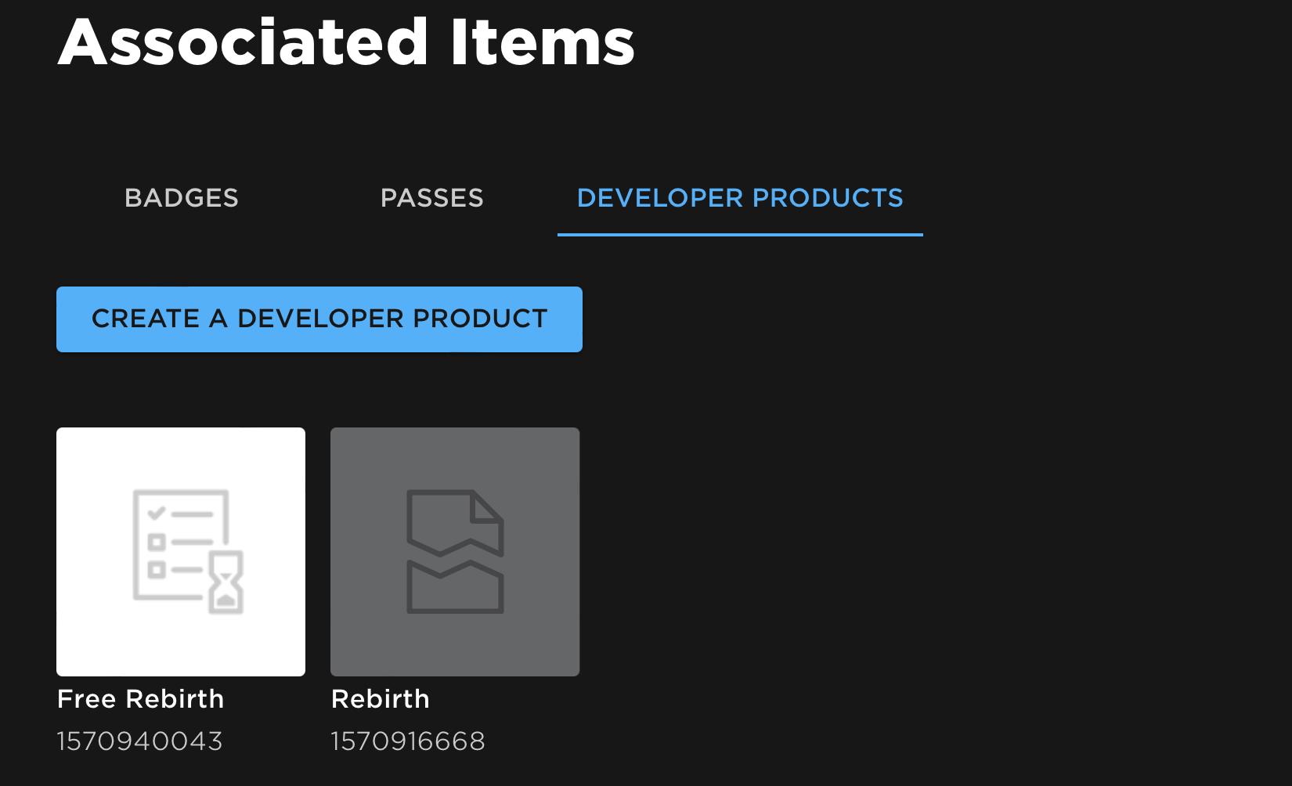
Task: Click the Associated Items page heading
Action: [345, 43]
